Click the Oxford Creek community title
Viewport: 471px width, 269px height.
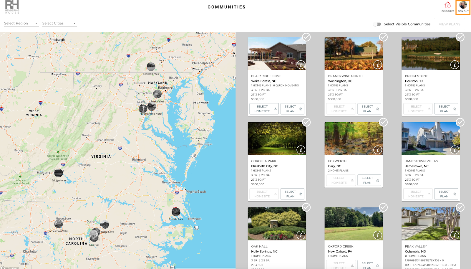[x=341, y=246]
